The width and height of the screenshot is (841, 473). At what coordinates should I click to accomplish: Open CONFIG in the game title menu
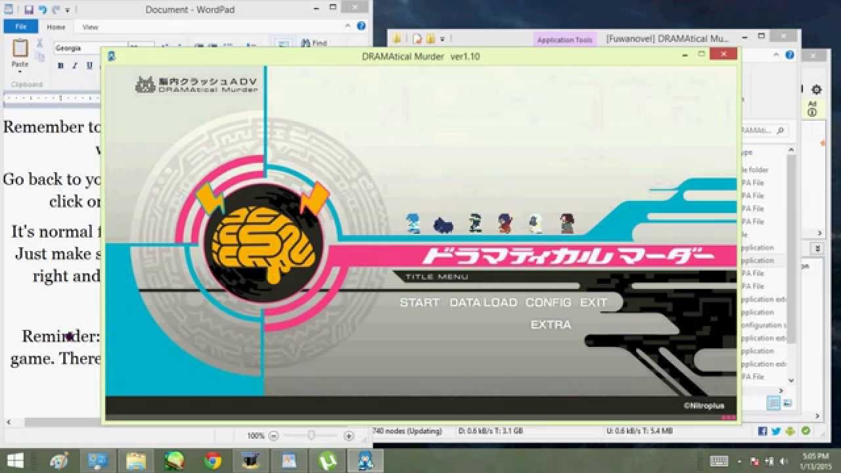(548, 302)
